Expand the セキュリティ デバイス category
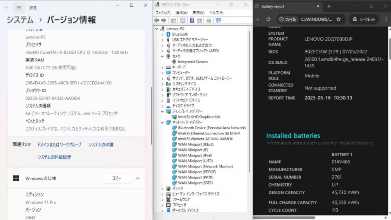391x220 pixels. [162, 89]
